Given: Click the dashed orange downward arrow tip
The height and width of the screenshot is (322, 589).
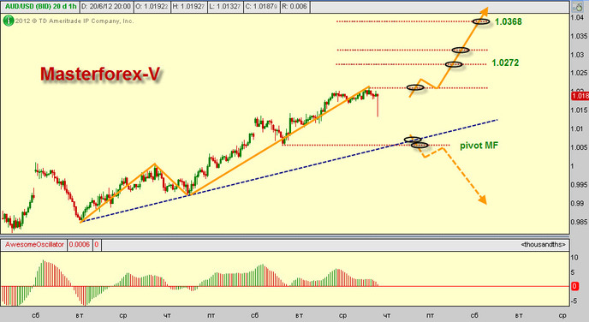Looking at the screenshot, I should pyautogui.click(x=483, y=200).
